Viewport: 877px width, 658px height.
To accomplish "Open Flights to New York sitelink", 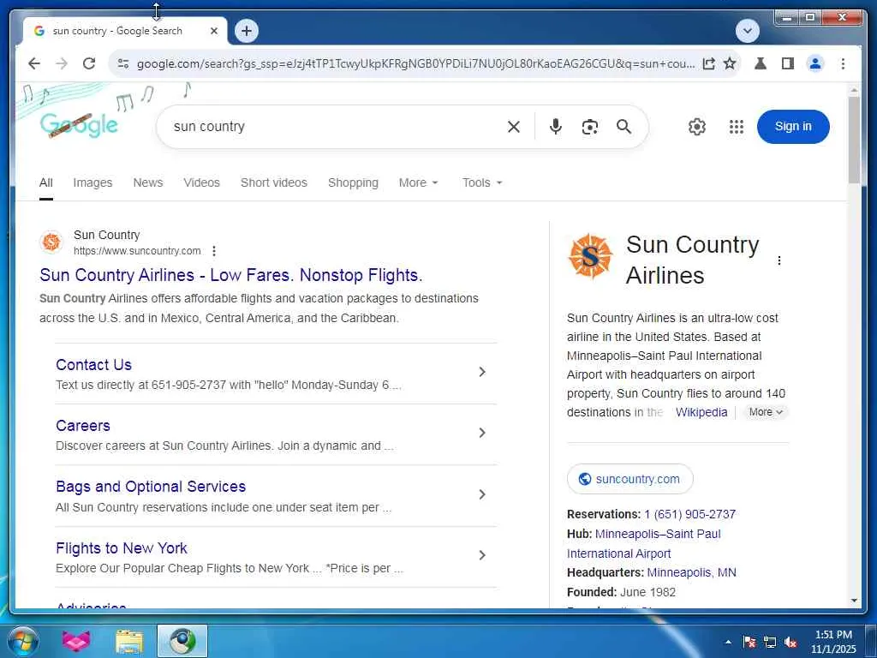I will click(122, 548).
